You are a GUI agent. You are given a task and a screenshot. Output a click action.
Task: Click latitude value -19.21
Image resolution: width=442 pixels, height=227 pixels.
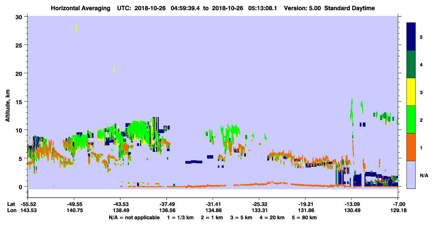click(305, 204)
